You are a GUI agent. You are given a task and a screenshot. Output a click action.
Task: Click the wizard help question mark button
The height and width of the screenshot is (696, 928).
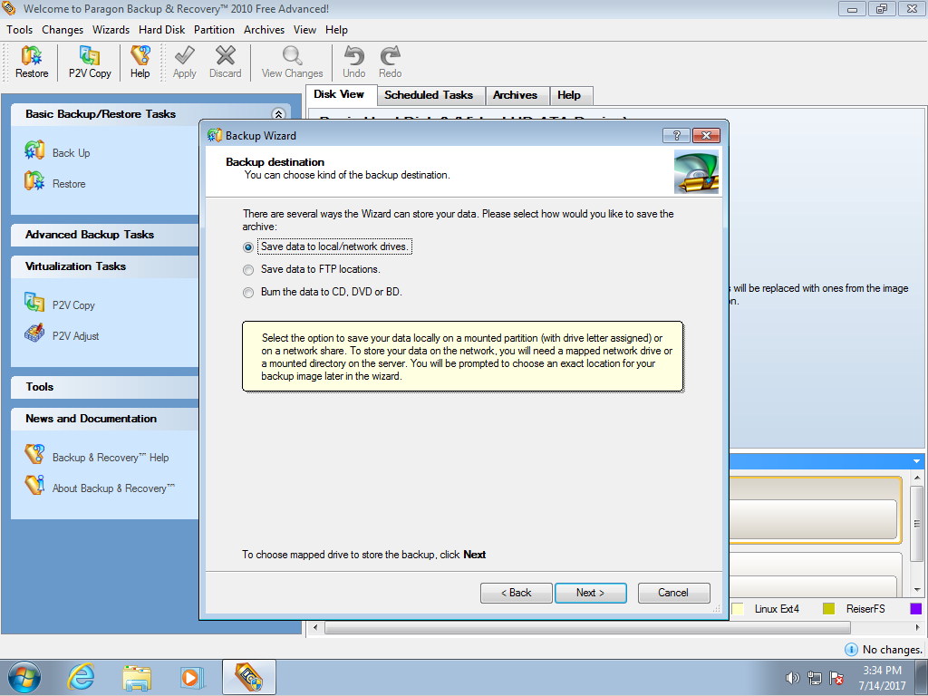[x=676, y=135]
